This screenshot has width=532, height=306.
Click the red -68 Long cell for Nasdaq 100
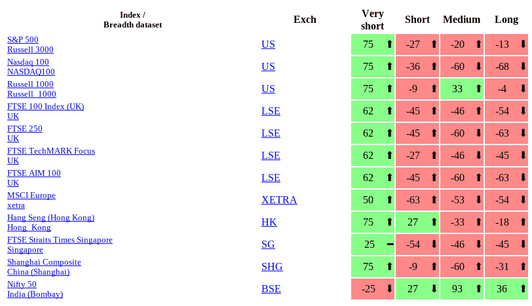click(502, 67)
